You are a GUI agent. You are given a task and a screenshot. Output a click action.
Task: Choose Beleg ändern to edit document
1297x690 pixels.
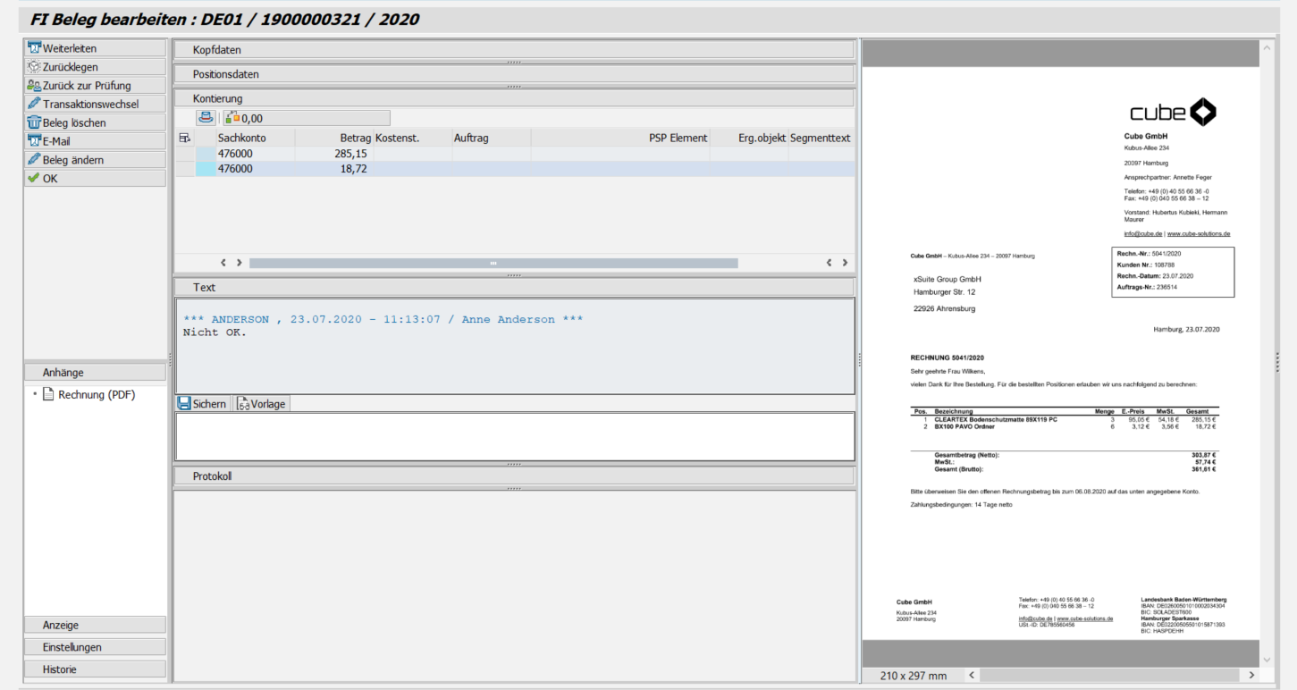(x=94, y=160)
